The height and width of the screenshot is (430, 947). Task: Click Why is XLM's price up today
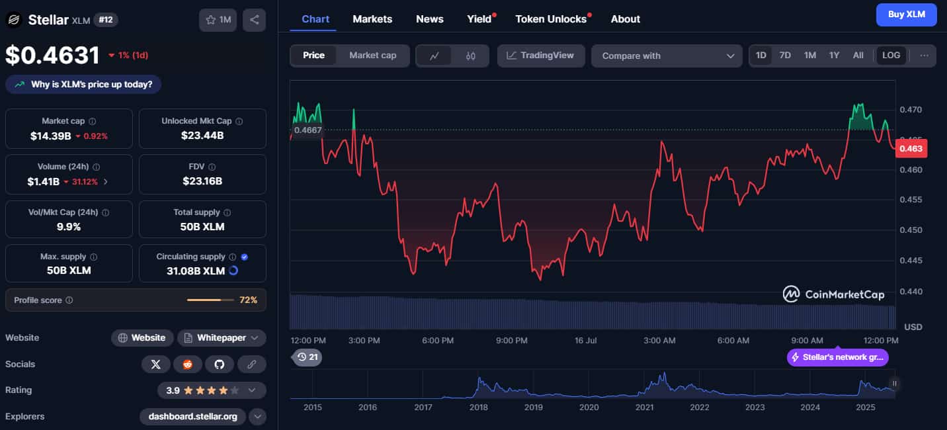pyautogui.click(x=83, y=85)
